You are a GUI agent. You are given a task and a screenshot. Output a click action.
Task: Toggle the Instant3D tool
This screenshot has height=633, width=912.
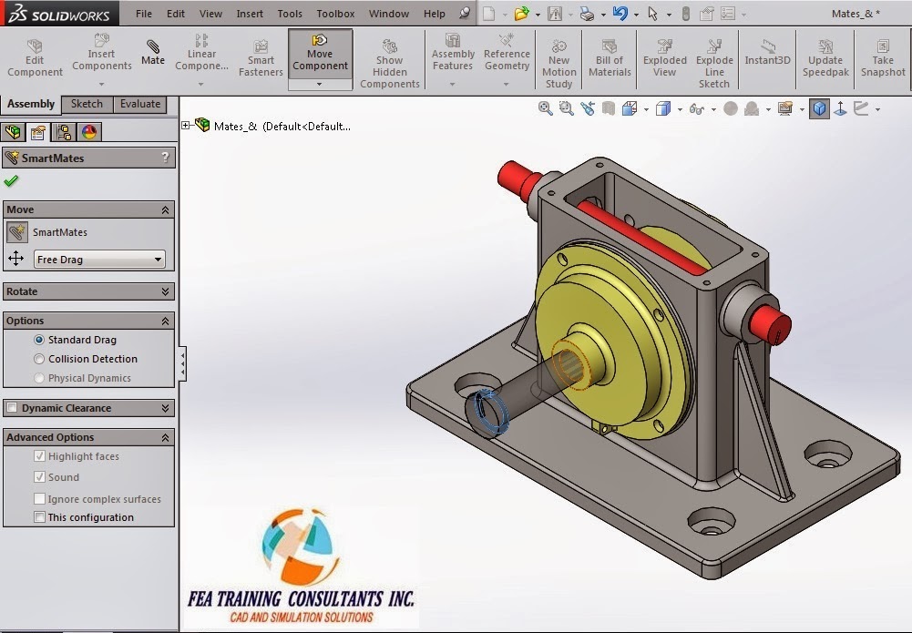tap(768, 53)
